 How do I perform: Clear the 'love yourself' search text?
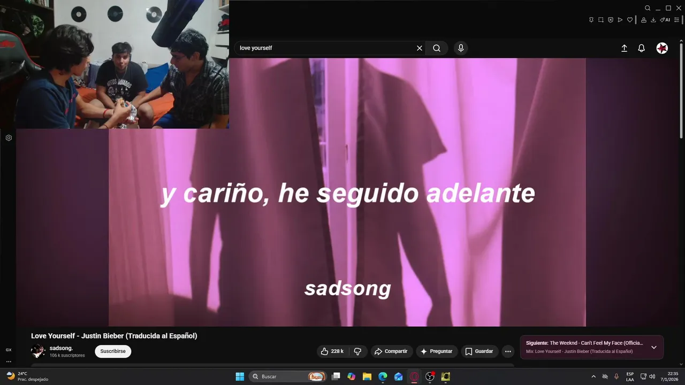click(x=420, y=48)
